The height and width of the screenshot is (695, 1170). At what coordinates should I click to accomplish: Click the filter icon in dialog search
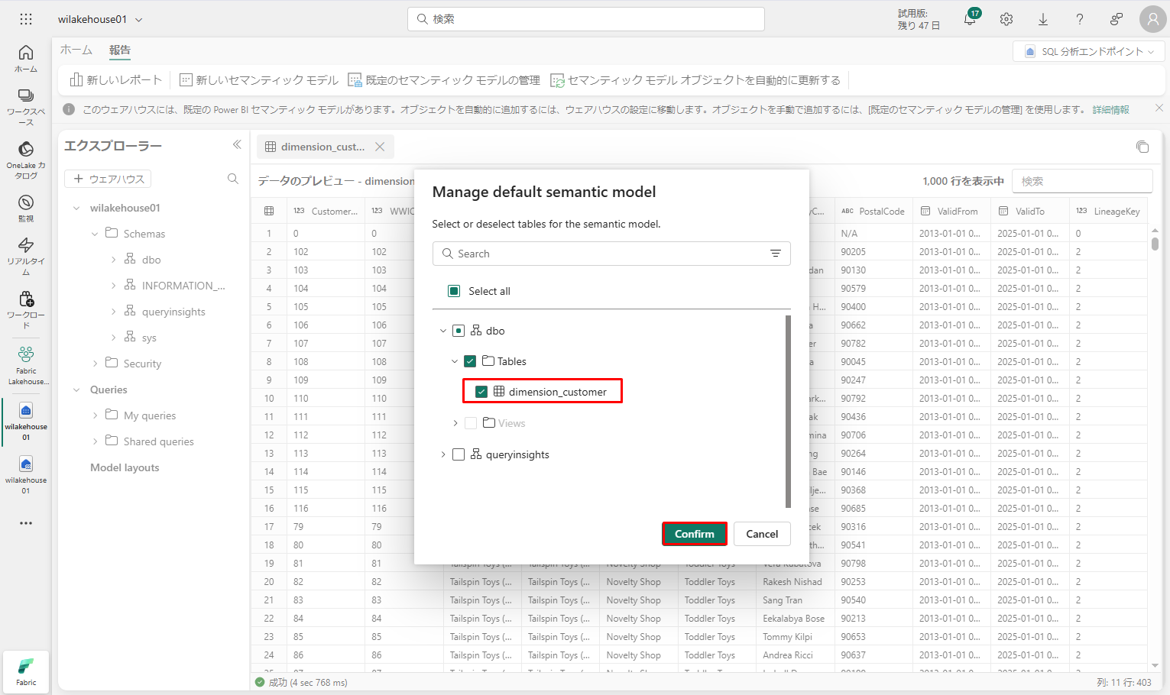pyautogui.click(x=775, y=254)
